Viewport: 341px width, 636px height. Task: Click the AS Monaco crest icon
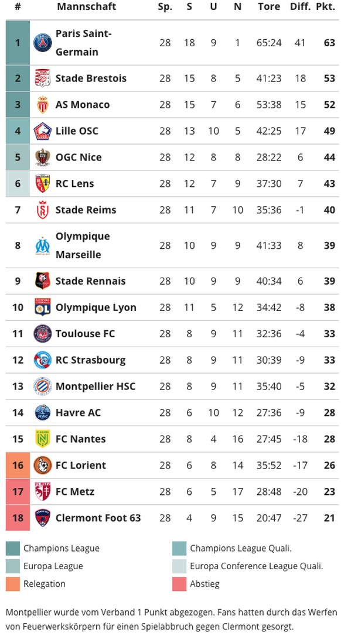coord(43,105)
